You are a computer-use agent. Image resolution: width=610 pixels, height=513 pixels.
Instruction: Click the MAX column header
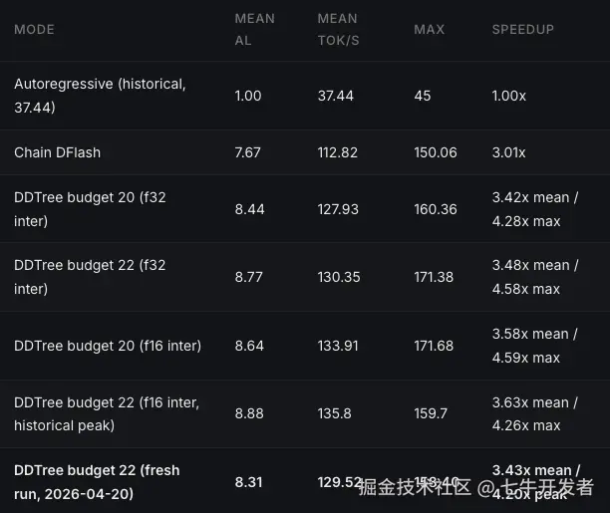coord(429,30)
